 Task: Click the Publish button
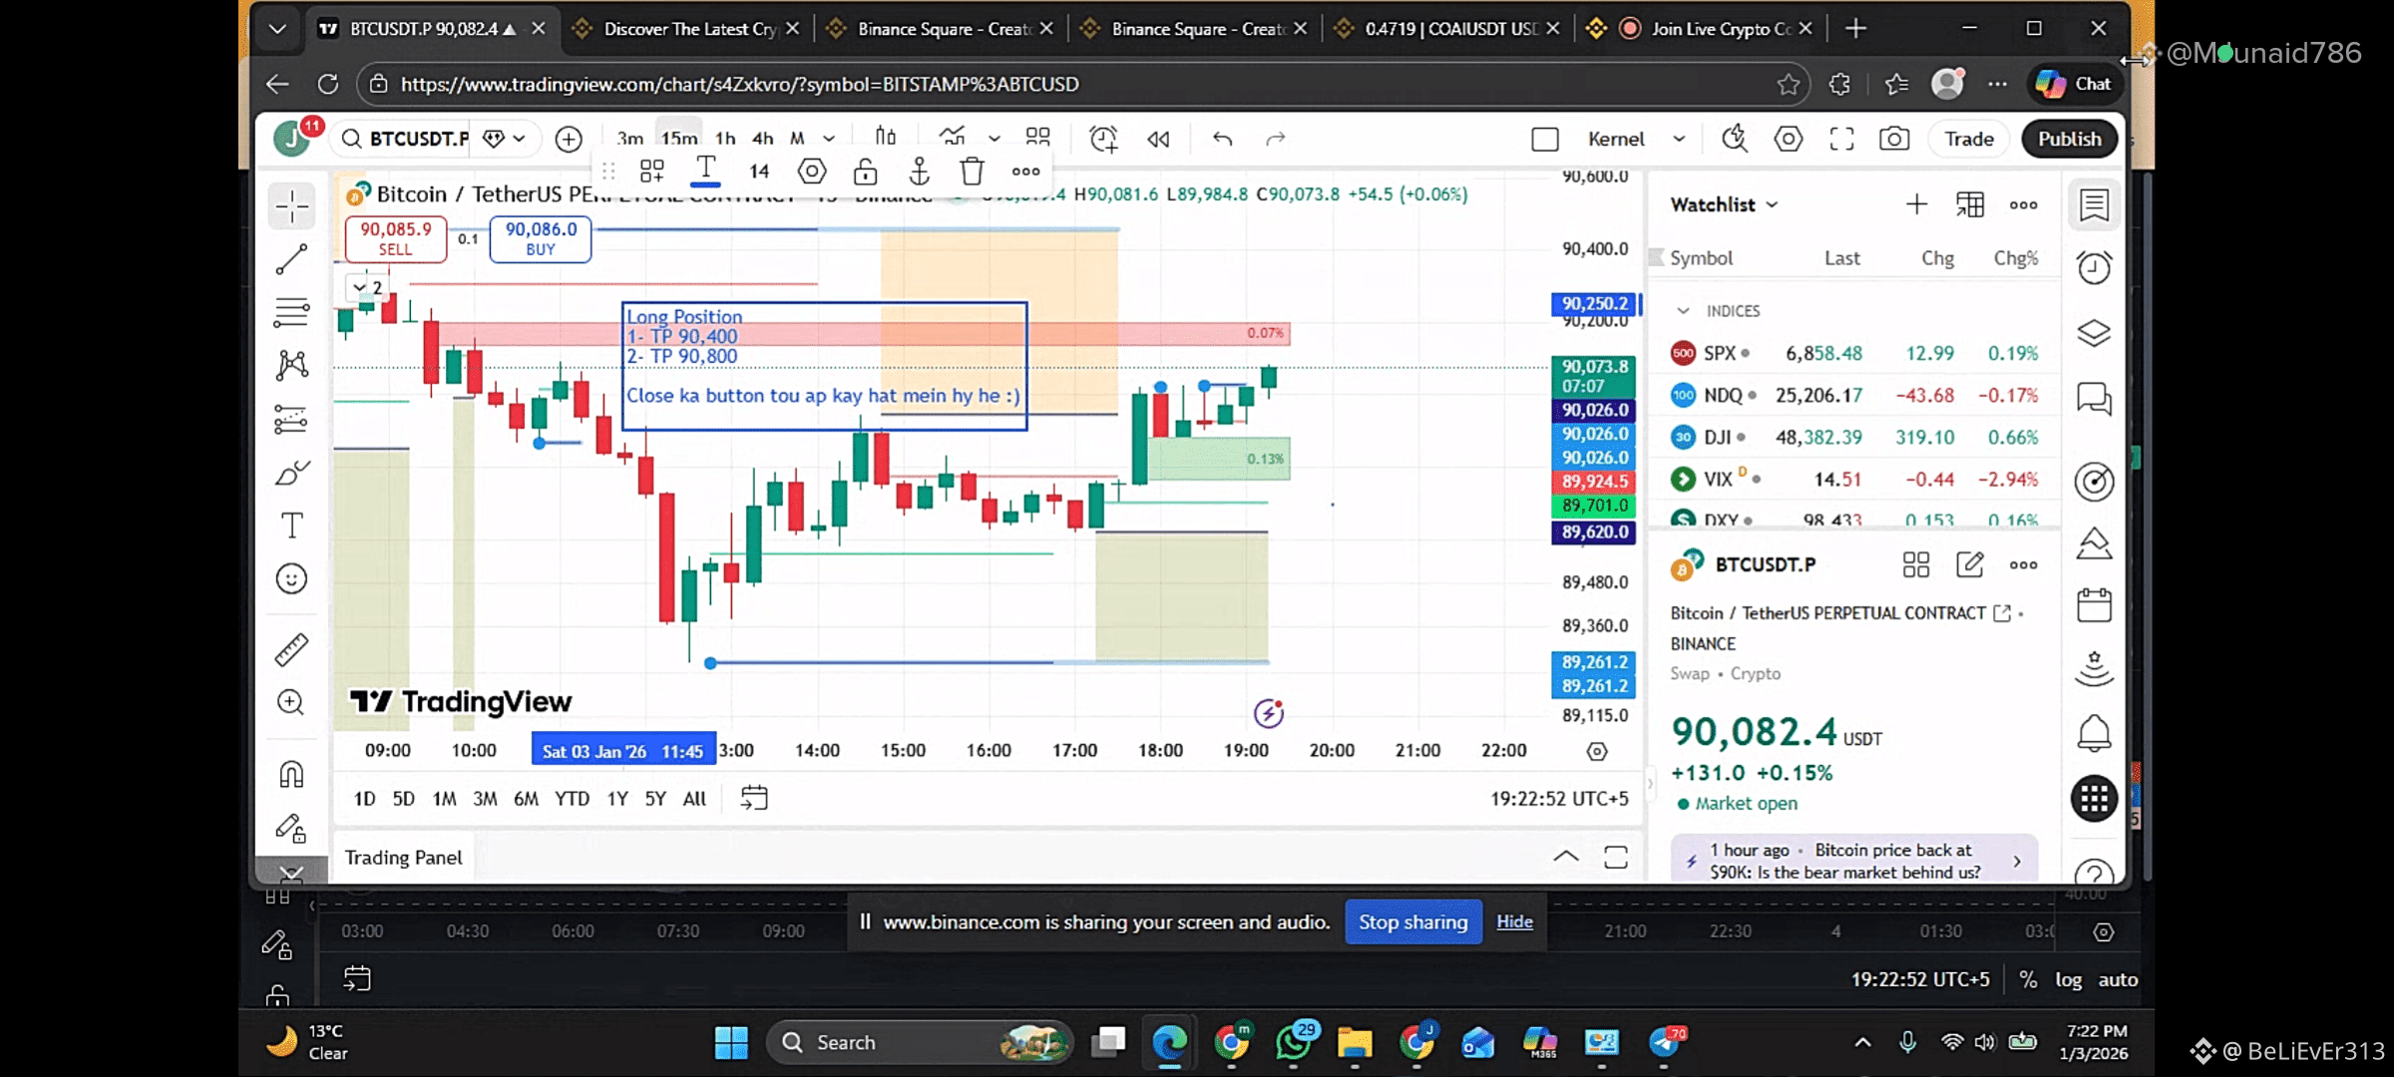2069,139
